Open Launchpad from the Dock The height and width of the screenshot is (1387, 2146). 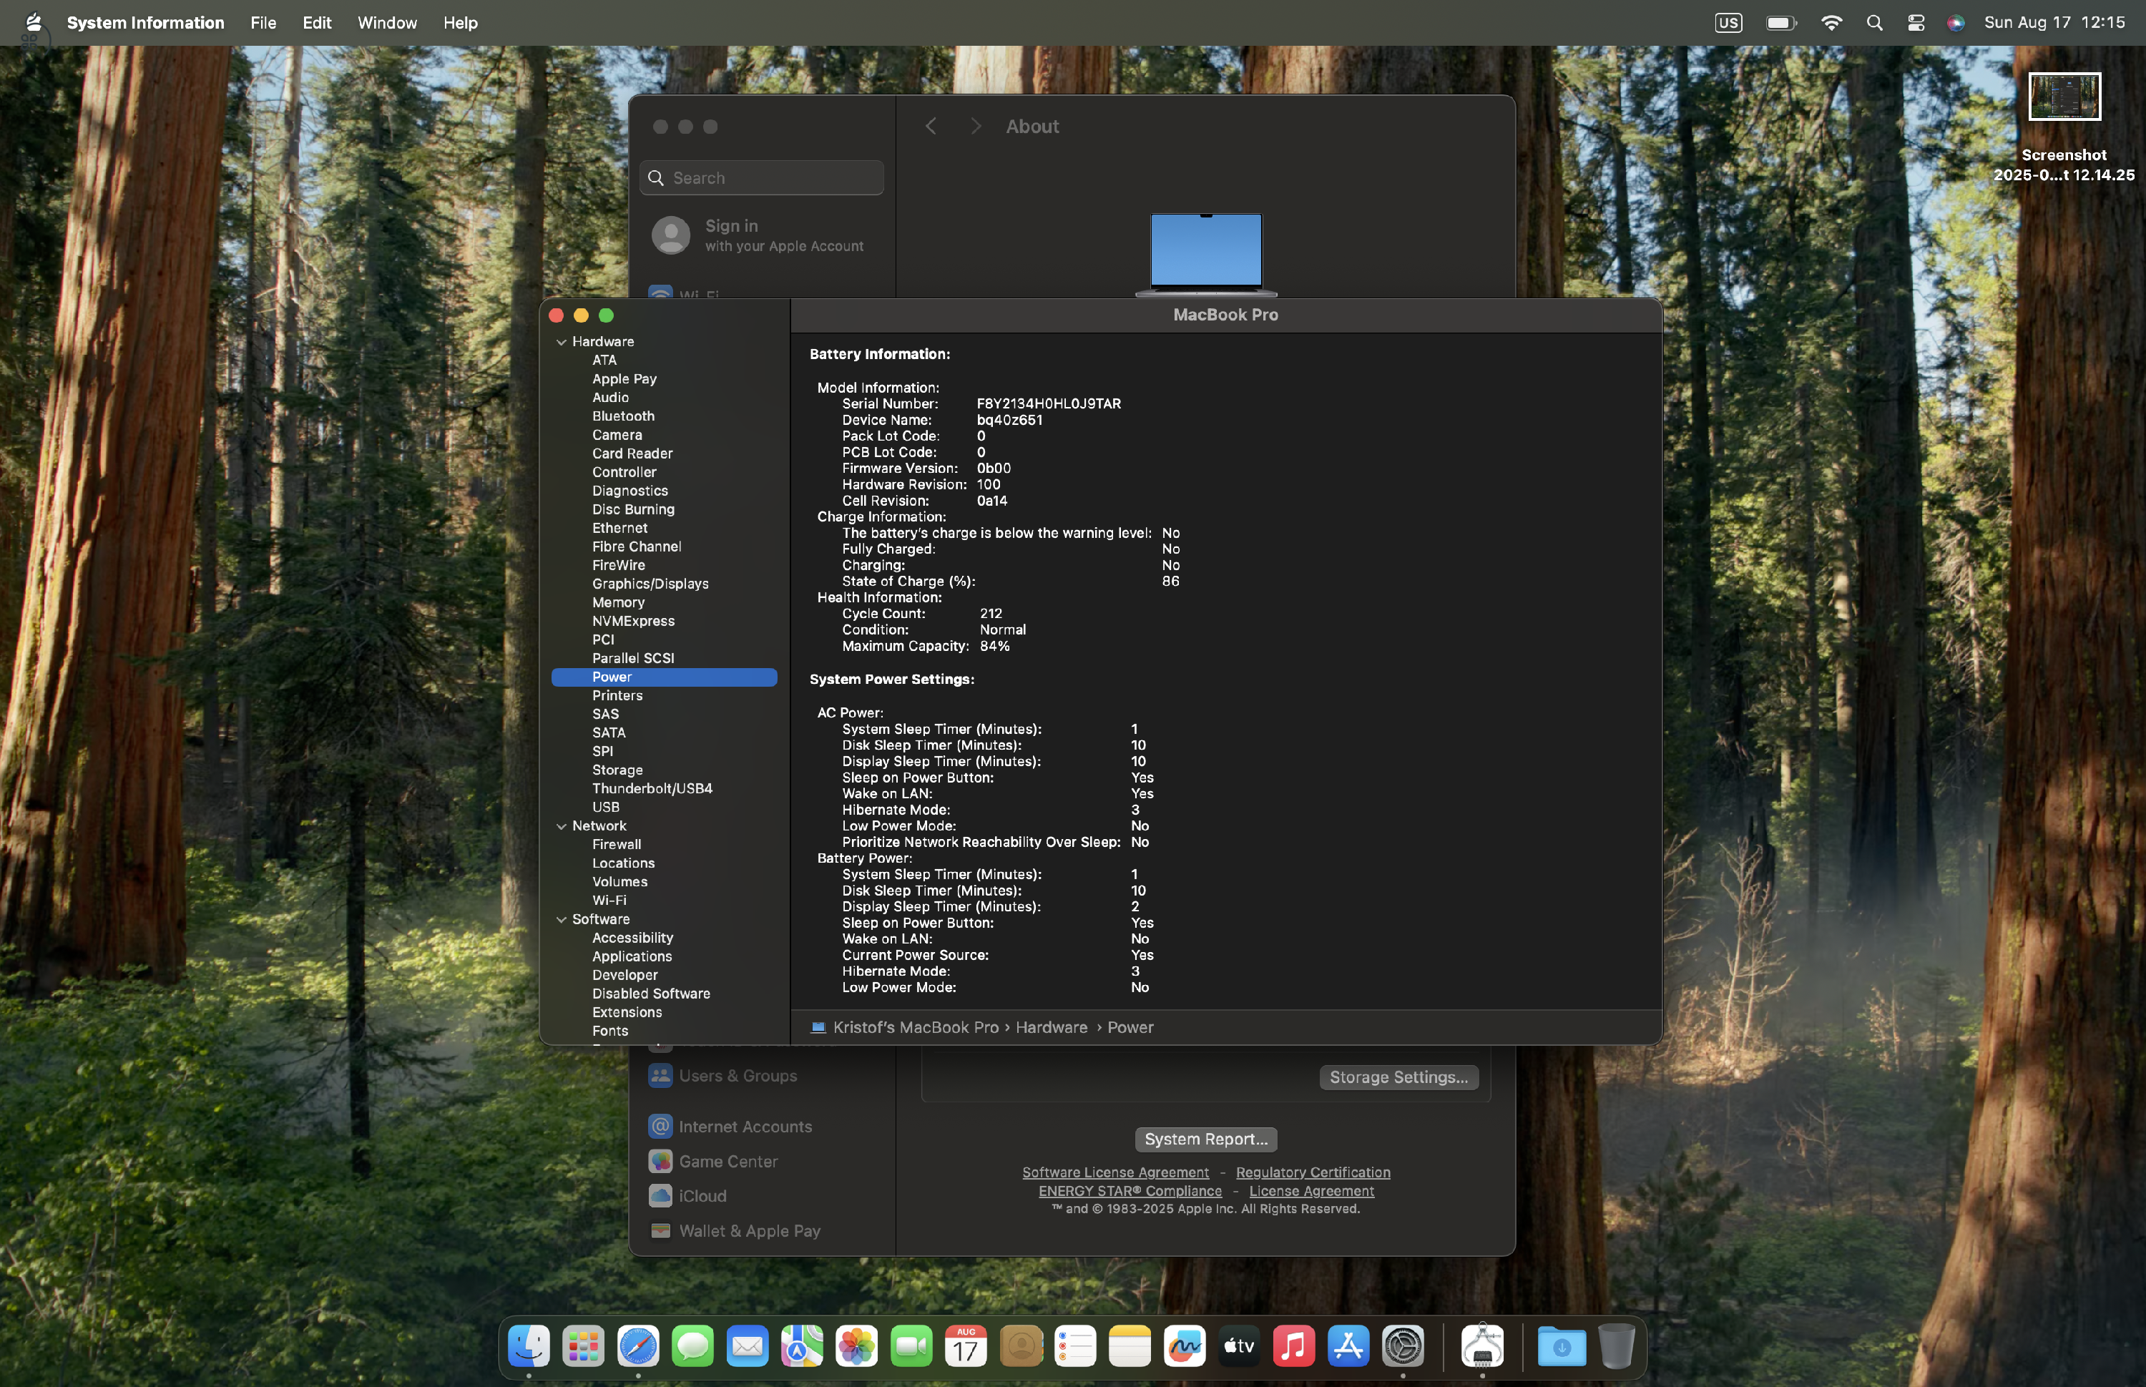(x=584, y=1346)
